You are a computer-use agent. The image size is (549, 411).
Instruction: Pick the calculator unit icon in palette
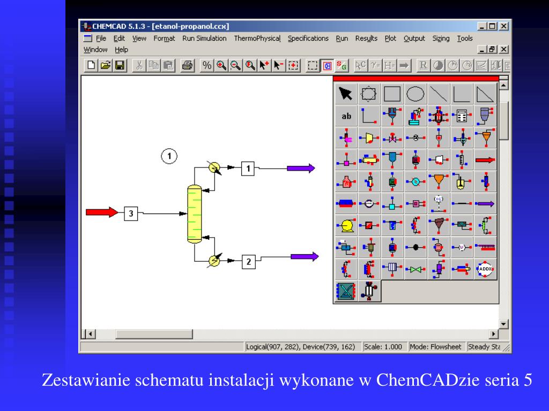click(462, 116)
